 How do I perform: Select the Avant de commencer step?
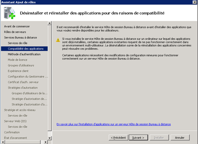(x=17, y=26)
